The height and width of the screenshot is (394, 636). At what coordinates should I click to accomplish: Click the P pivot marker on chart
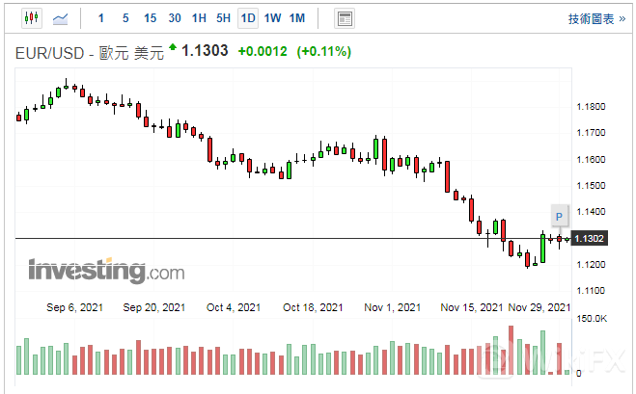coord(558,215)
